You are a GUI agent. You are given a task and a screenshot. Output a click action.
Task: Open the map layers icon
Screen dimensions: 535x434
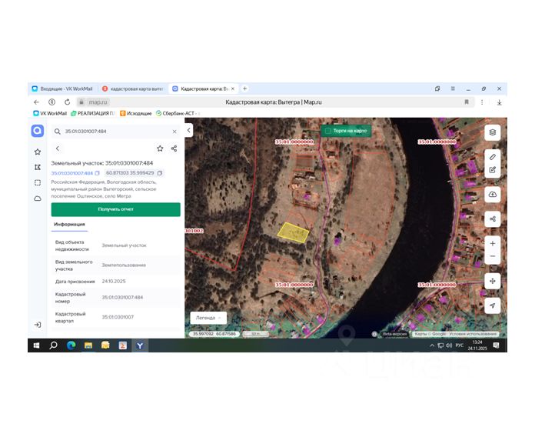click(x=493, y=132)
